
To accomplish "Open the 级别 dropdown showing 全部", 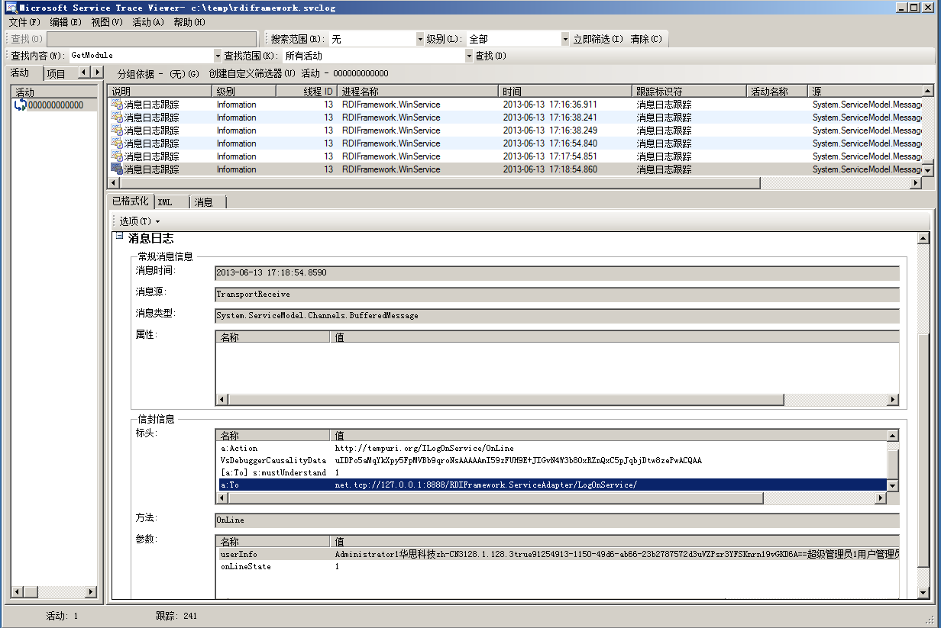I will 565,39.
